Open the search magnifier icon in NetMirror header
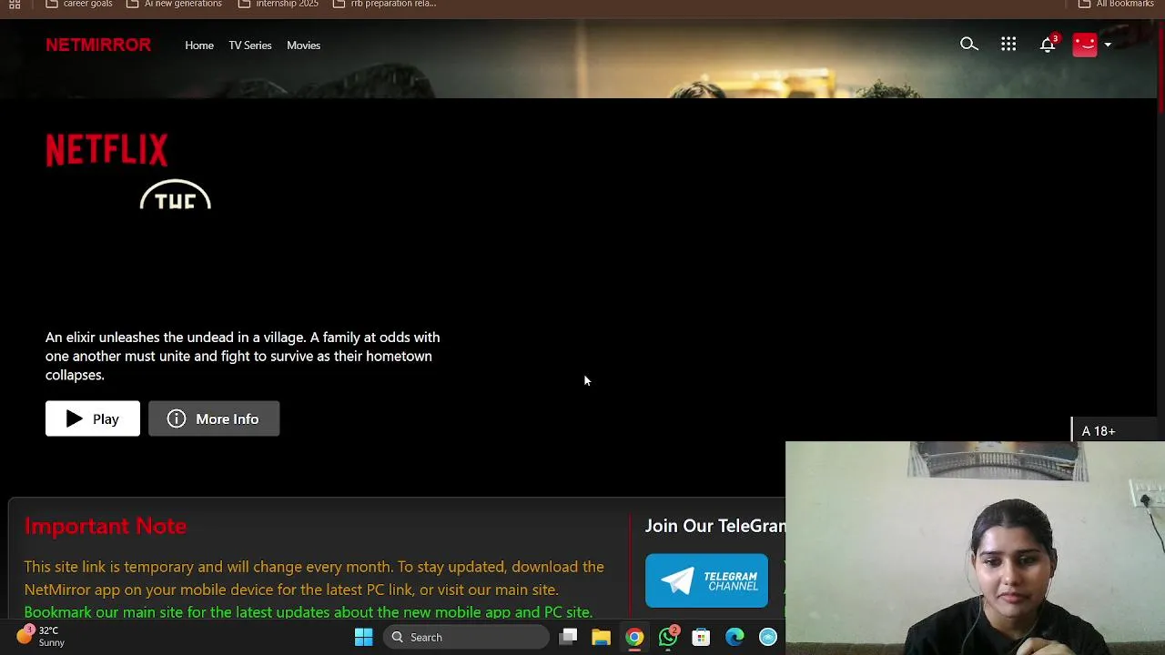The width and height of the screenshot is (1165, 655). pyautogui.click(x=968, y=44)
